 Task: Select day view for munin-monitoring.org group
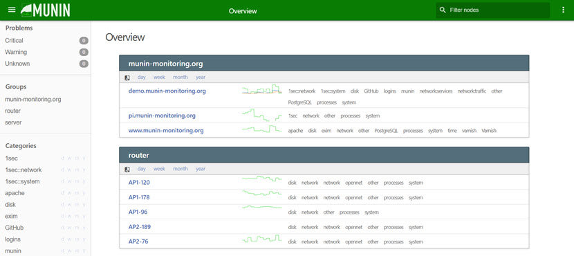coord(141,77)
